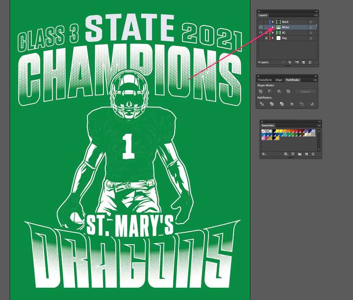Click the White layer thumbnail
This screenshot has height=300, width=353.
[x=278, y=27]
